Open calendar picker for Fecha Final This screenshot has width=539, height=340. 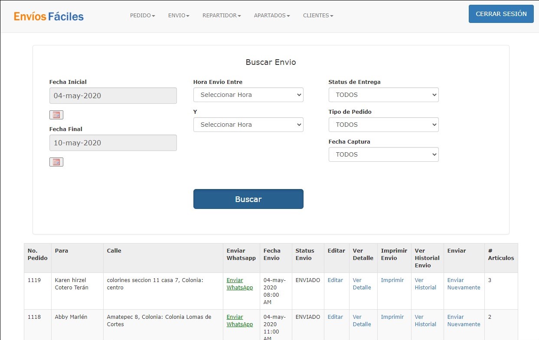(56, 162)
